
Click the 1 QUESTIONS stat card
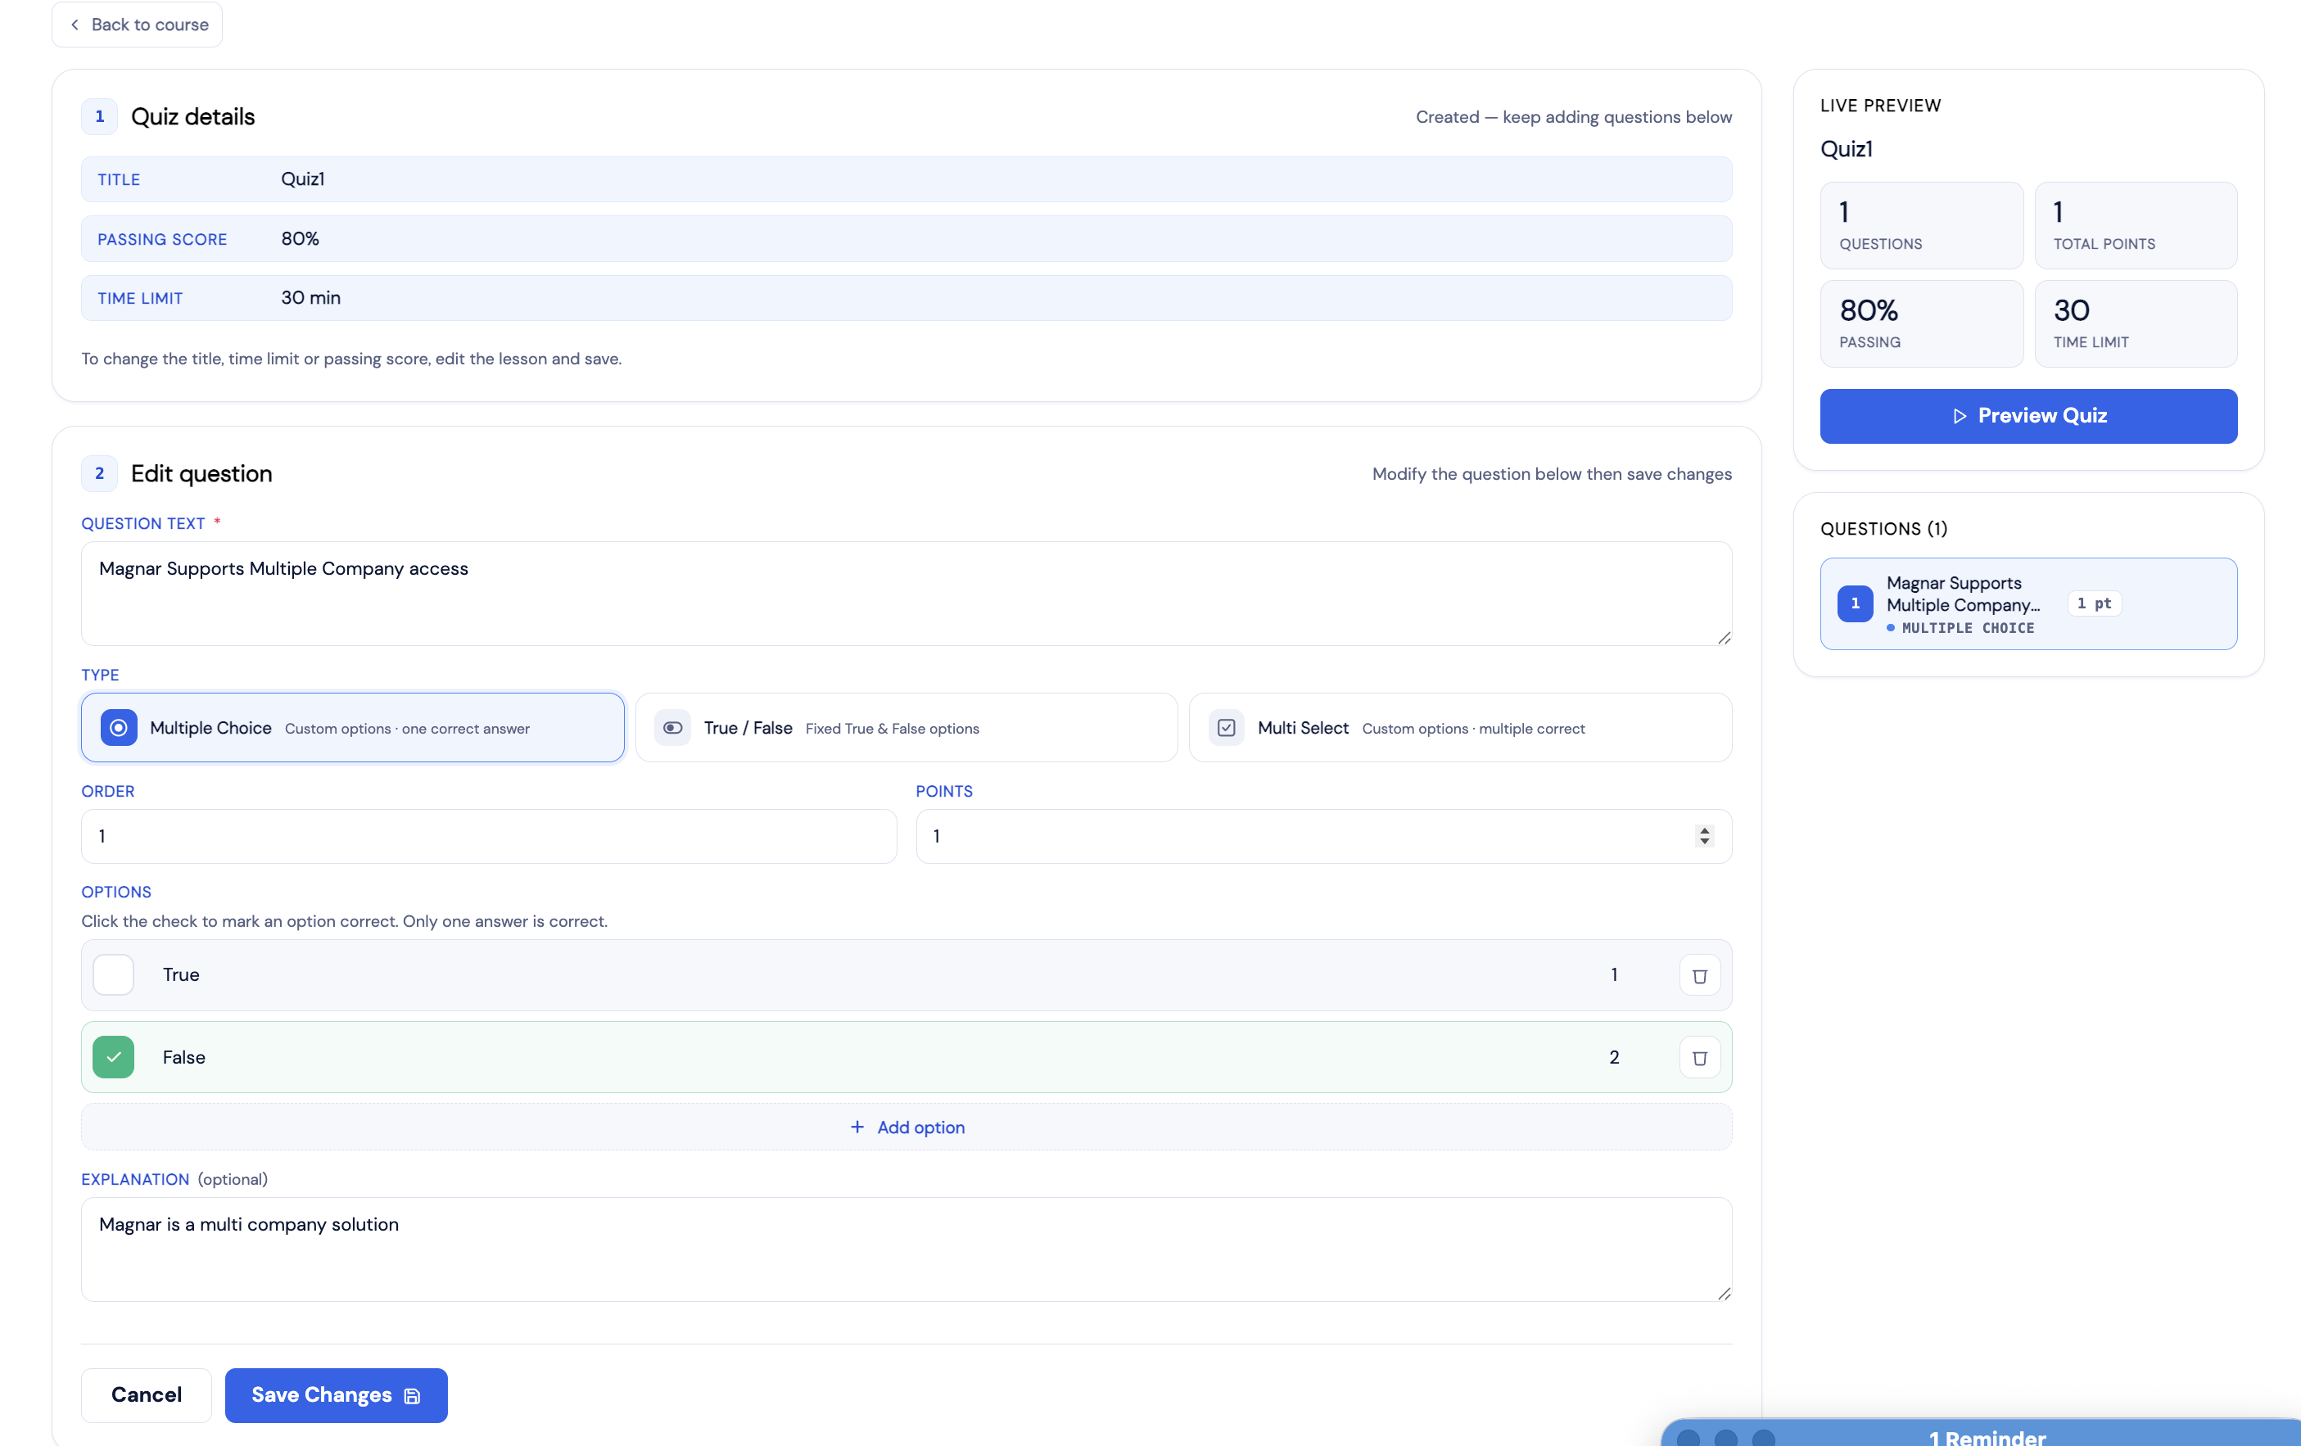click(x=1921, y=225)
